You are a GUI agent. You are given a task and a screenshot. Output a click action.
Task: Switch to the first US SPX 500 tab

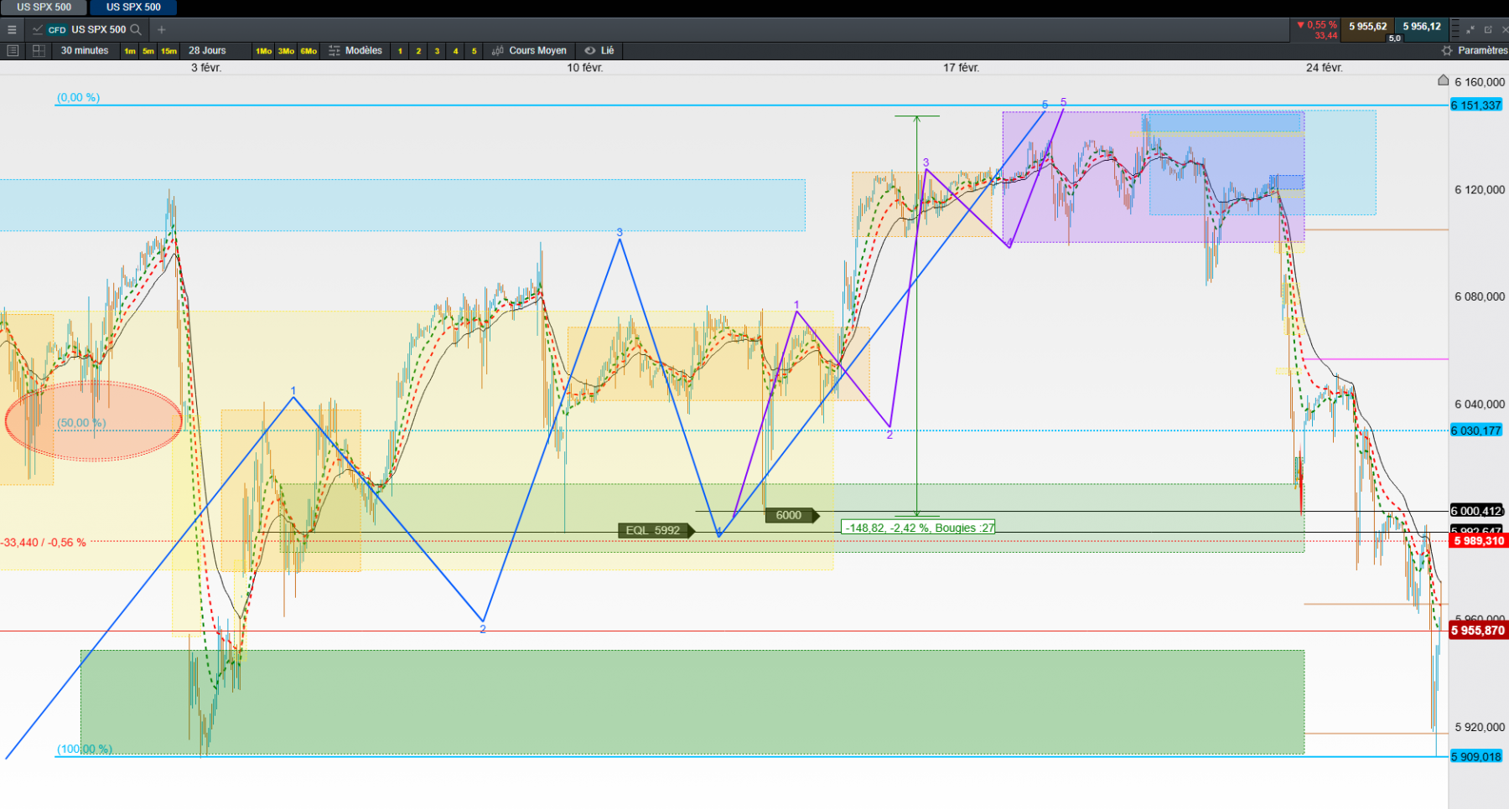click(x=44, y=7)
